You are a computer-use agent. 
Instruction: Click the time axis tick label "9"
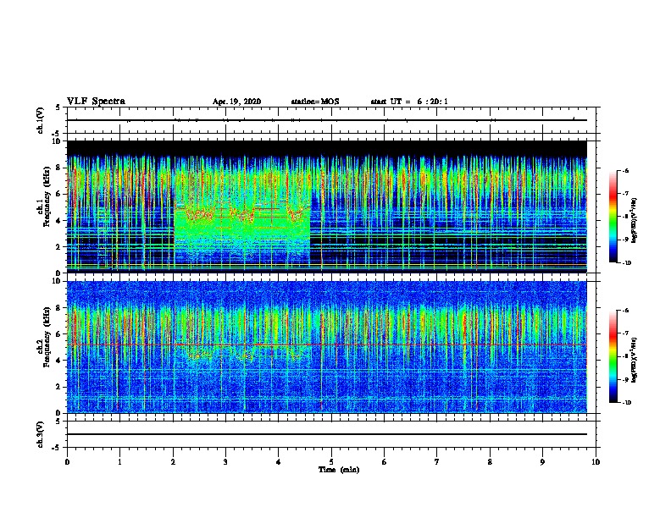[542, 462]
